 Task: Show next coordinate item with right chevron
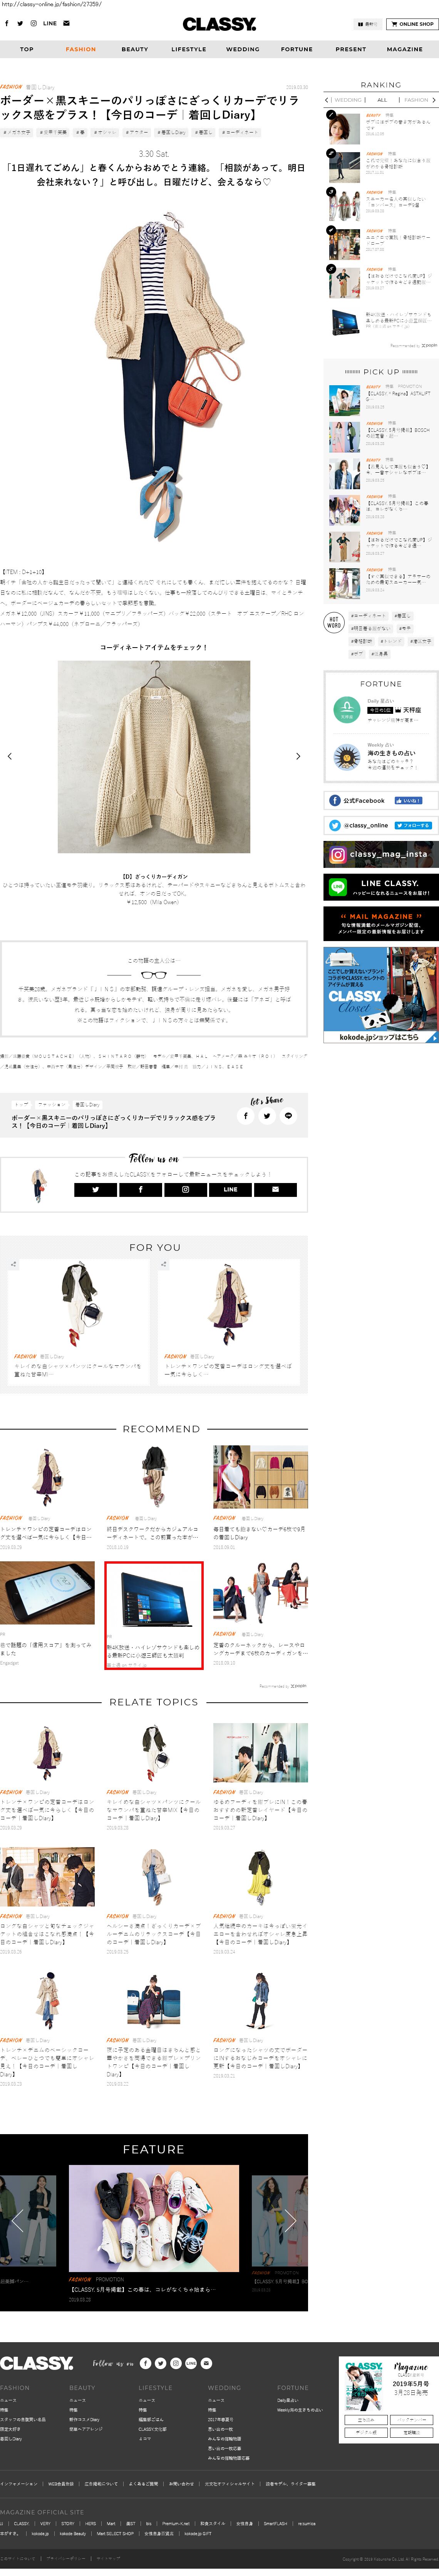pos(298,756)
